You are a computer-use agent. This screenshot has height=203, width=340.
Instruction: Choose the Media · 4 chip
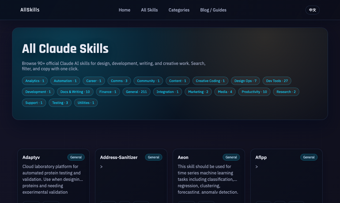pyautogui.click(x=225, y=92)
